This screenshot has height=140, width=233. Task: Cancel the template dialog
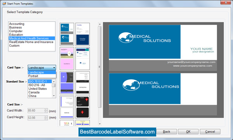(210, 131)
